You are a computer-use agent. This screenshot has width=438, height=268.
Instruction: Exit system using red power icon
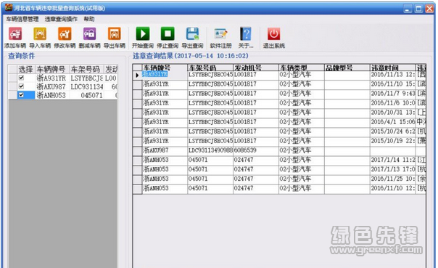pos(274,34)
